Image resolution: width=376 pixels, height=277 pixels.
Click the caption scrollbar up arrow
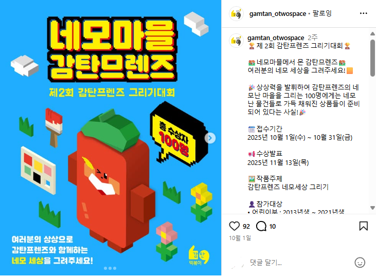(x=372, y=34)
